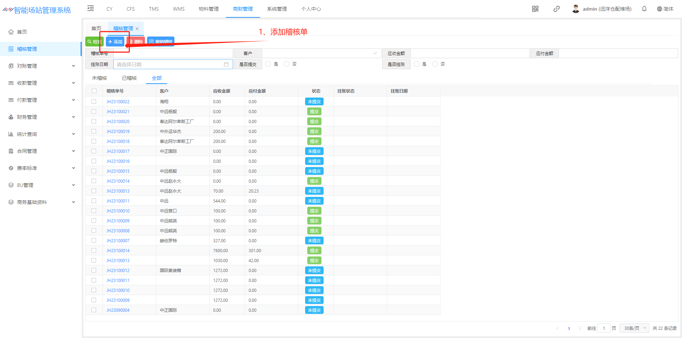Select 否 radio for 是否挂账
This screenshot has height=338, width=682.
click(435, 64)
